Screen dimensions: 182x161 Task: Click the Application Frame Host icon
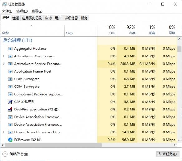[x=10, y=71]
